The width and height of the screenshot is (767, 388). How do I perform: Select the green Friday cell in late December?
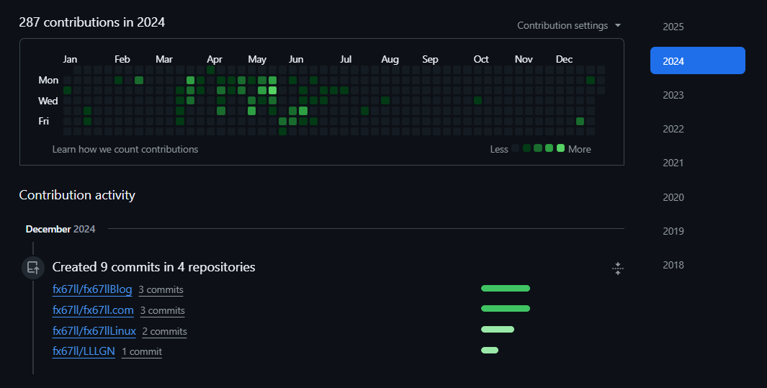click(x=580, y=121)
